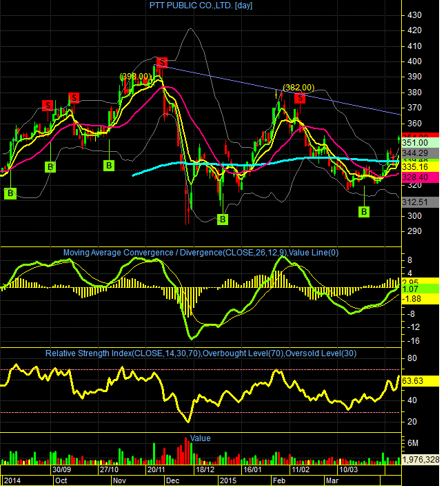Click the 10/03 date label
The height and width of the screenshot is (486, 446).
(x=348, y=469)
